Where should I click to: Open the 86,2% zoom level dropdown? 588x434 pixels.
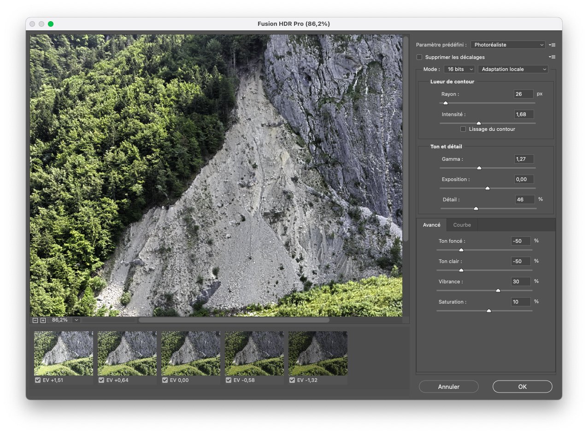(76, 320)
